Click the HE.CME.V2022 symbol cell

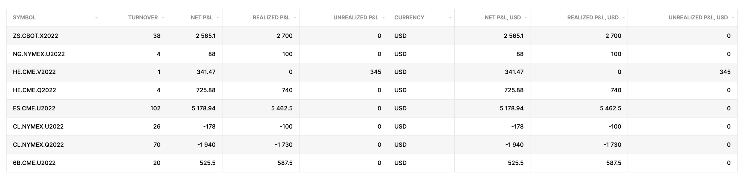[x=34, y=72]
